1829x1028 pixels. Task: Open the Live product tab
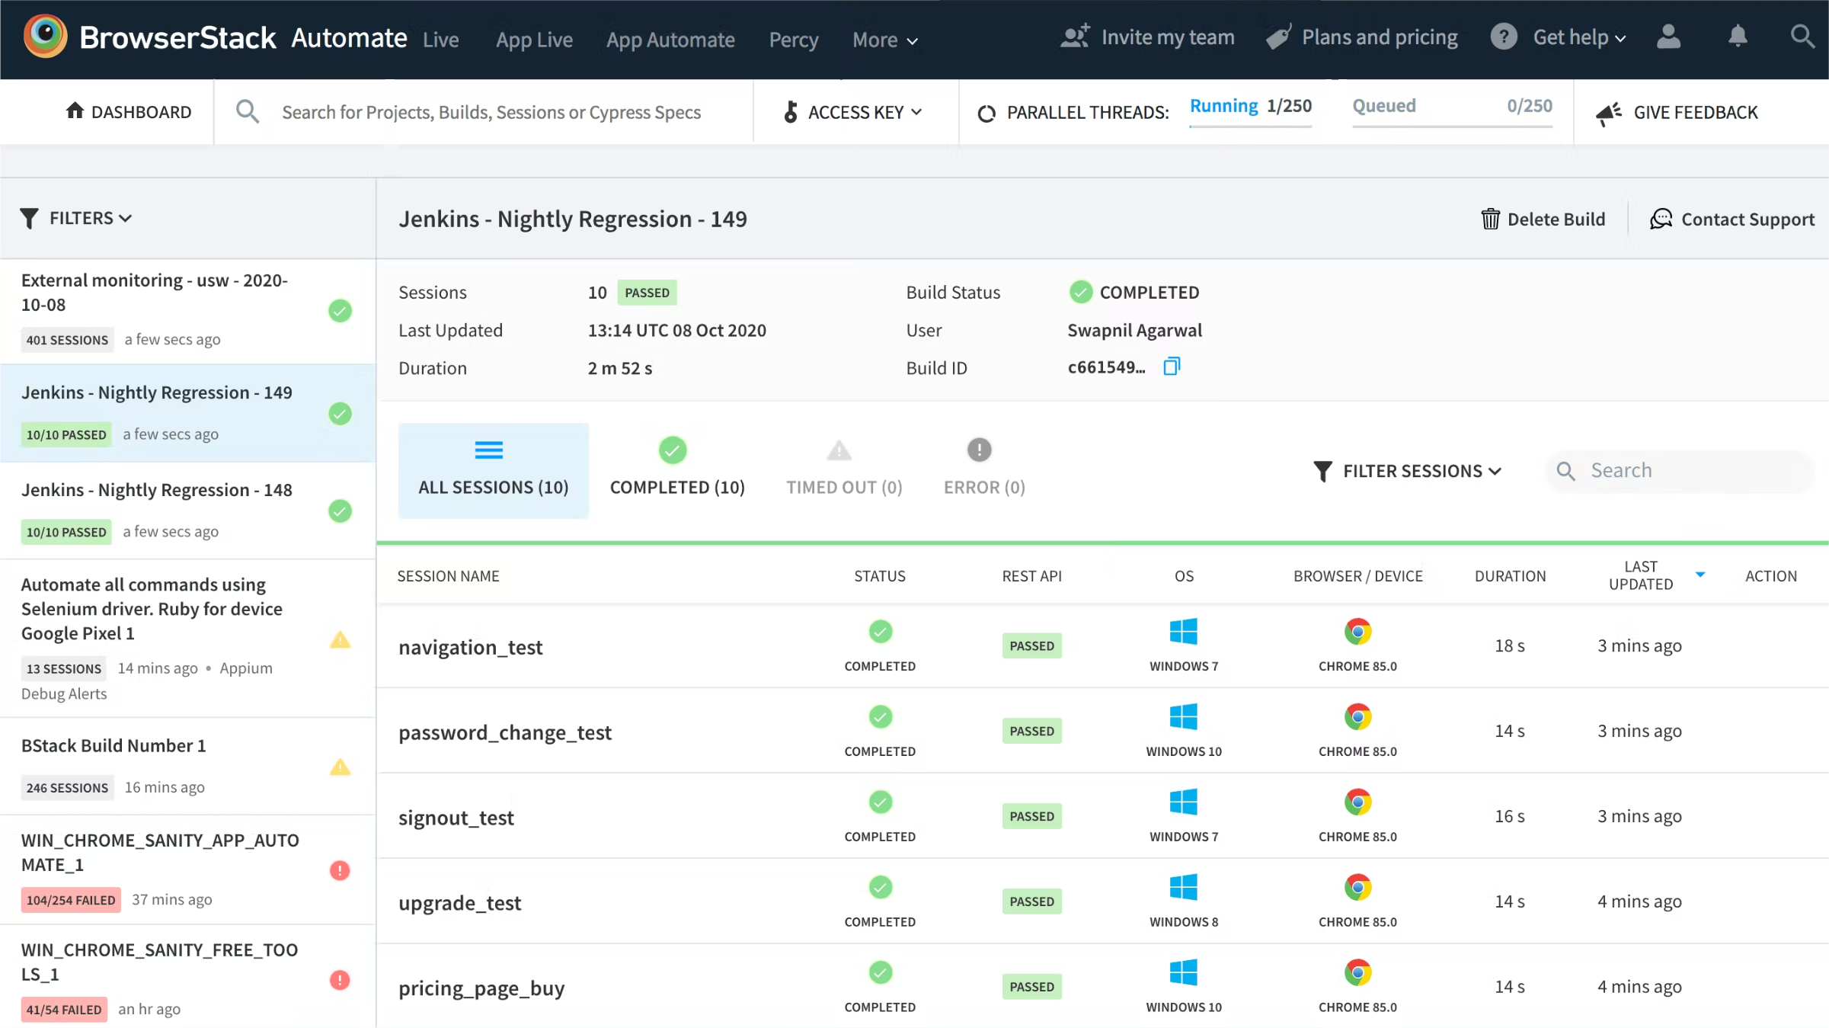pos(440,40)
